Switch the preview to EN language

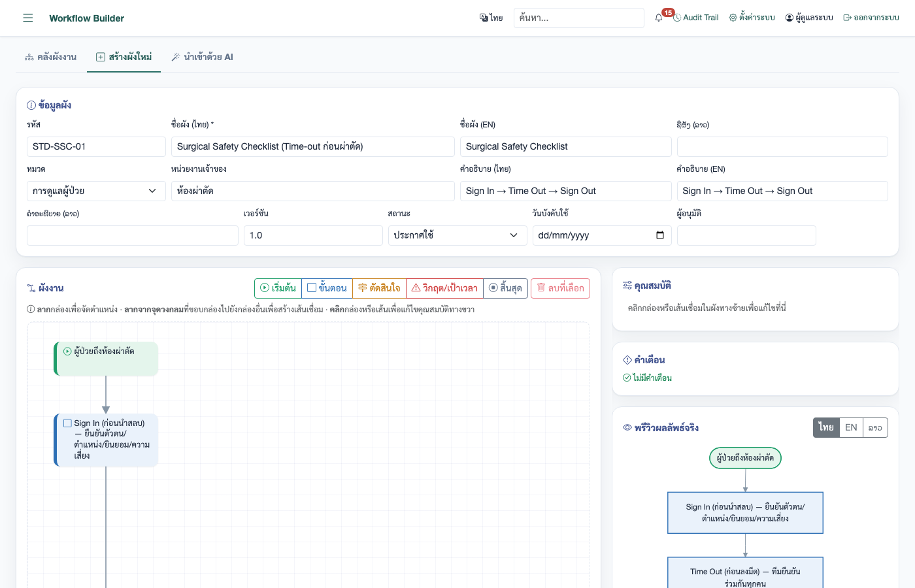[x=851, y=427]
